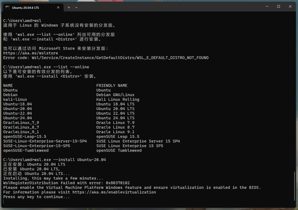Screen dimensions: 298x210
Task: Click 'SUSE Linux Enterprise 15 SP5' friendly name
Action: 130,146
